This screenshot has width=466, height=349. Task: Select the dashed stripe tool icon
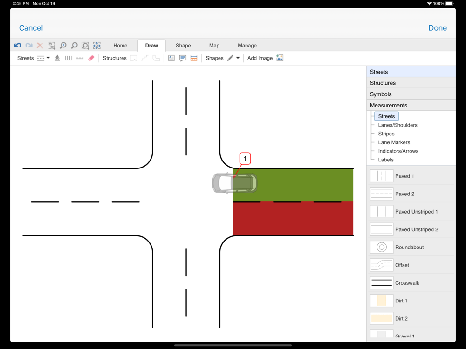80,59
